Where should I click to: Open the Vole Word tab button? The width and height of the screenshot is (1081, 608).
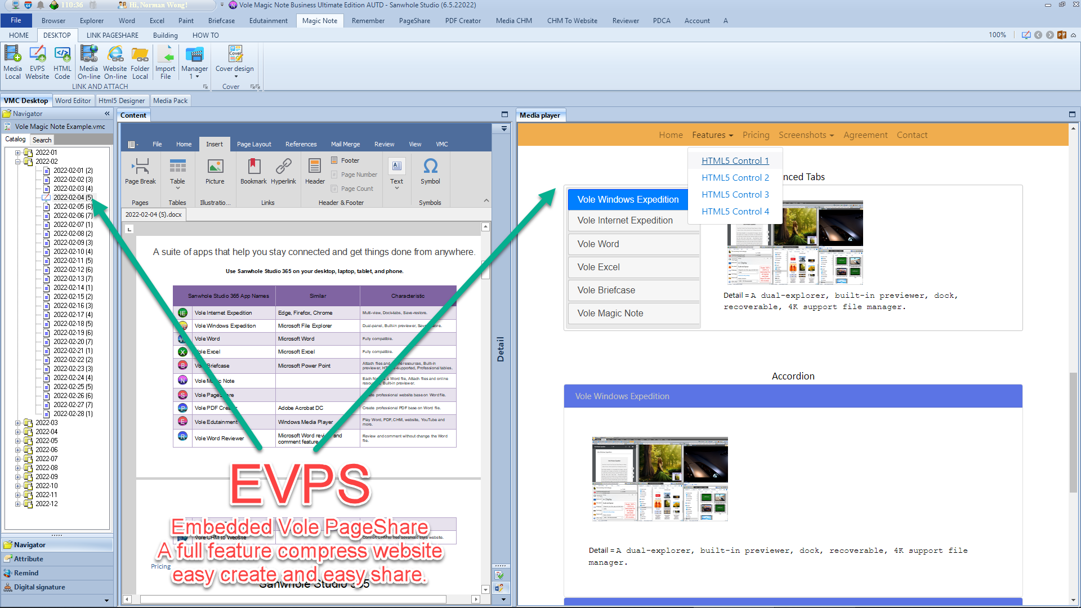click(x=634, y=244)
